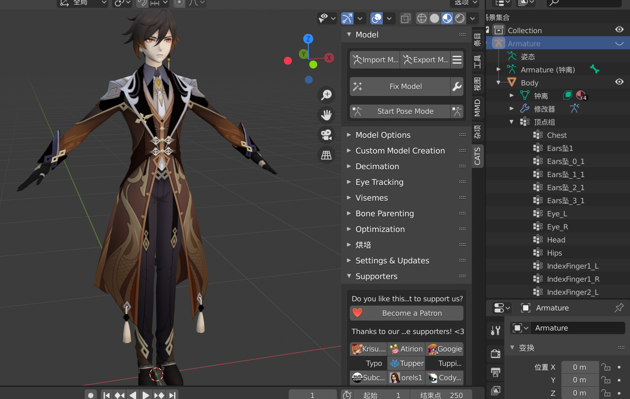Viewport: 630px width, 399px height.
Task: Open the MMD sidebar tab
Action: [477, 108]
